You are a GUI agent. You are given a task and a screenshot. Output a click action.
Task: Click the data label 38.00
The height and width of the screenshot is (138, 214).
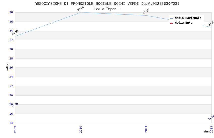click(80, 9)
